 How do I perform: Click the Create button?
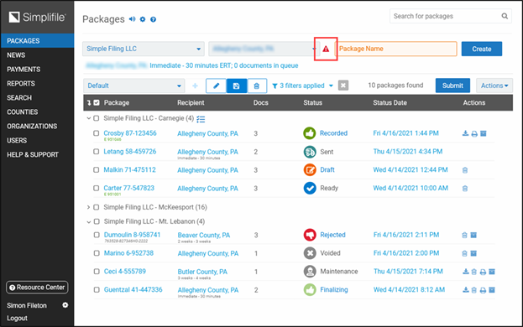click(482, 49)
